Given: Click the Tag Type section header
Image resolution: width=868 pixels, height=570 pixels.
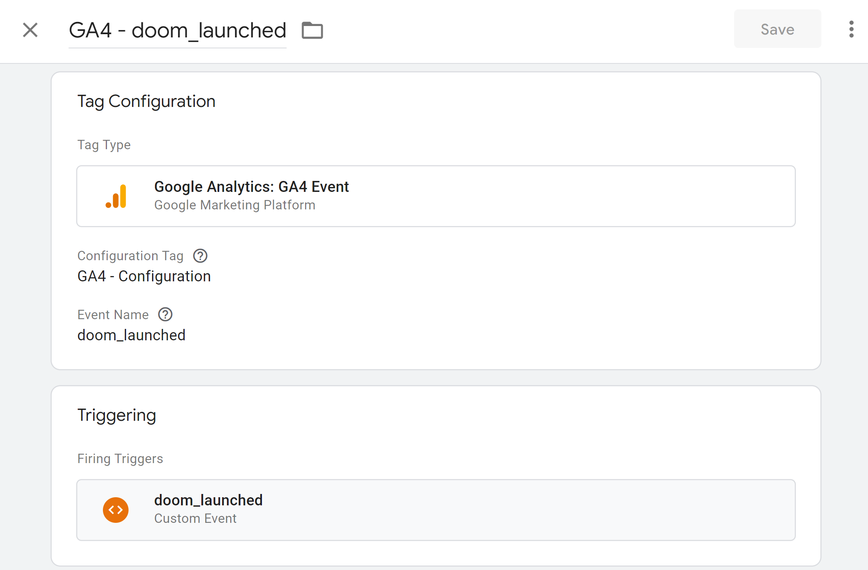Looking at the screenshot, I should click(x=104, y=145).
